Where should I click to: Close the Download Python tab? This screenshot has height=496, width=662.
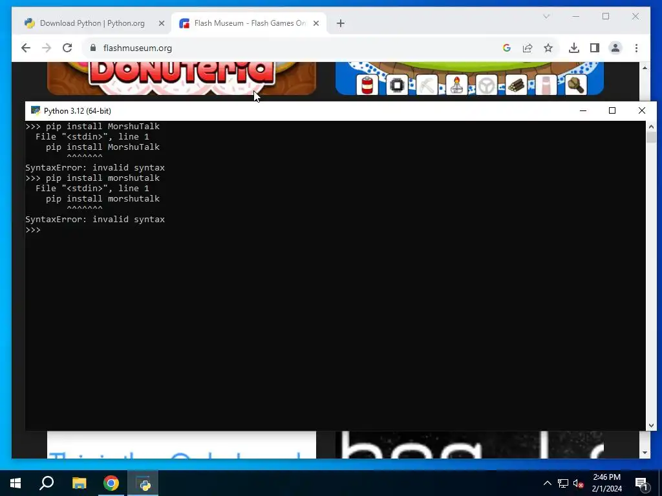161,23
